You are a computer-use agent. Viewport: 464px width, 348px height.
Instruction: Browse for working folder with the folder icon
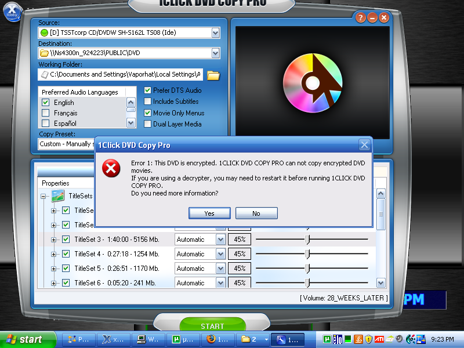[x=213, y=75]
